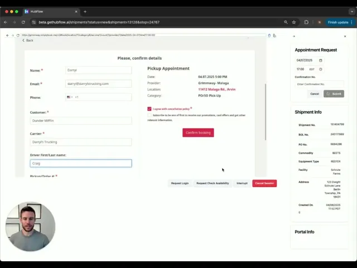The image size is (357, 268).
Task: Click Request Login button
Action: tap(180, 183)
